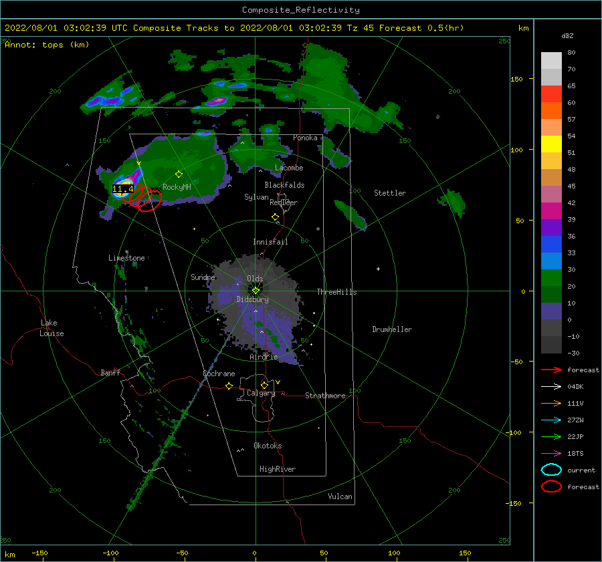Screen dimensions: 602x562
Task: Click the red forecast ellipse legend icon
Action: tap(551, 486)
